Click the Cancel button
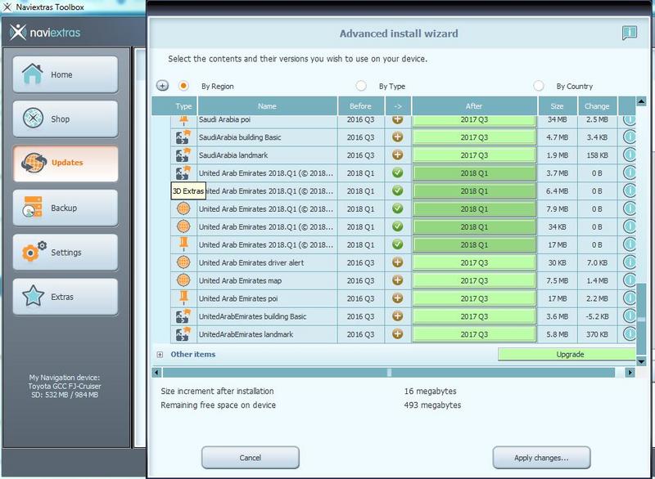The width and height of the screenshot is (655, 479). click(251, 457)
